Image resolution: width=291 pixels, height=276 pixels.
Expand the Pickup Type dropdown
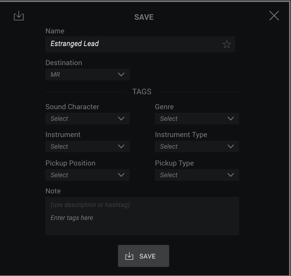(x=197, y=175)
